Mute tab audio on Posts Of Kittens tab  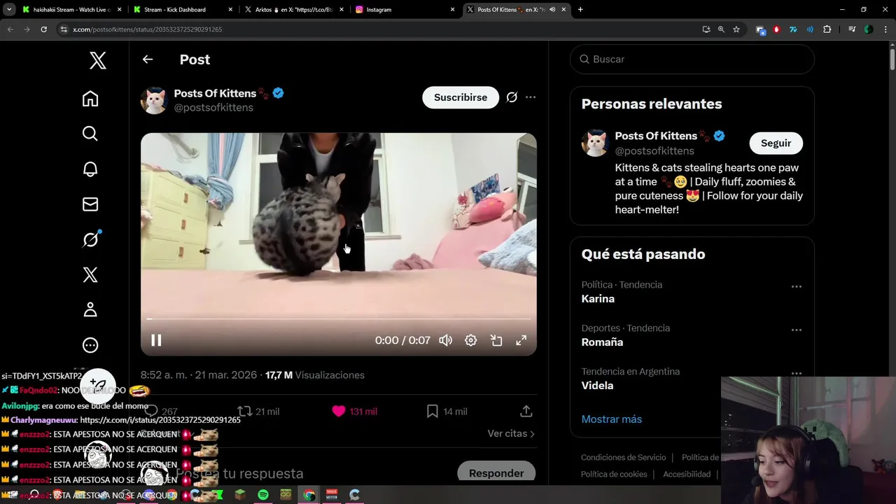click(552, 10)
